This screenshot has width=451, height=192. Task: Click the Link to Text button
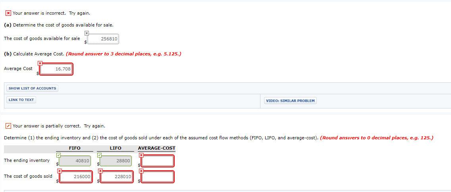[21, 100]
